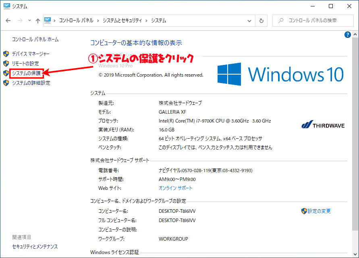Click the shield icon beside デバイス マネージャー
The image size is (359, 258).
tap(6, 54)
